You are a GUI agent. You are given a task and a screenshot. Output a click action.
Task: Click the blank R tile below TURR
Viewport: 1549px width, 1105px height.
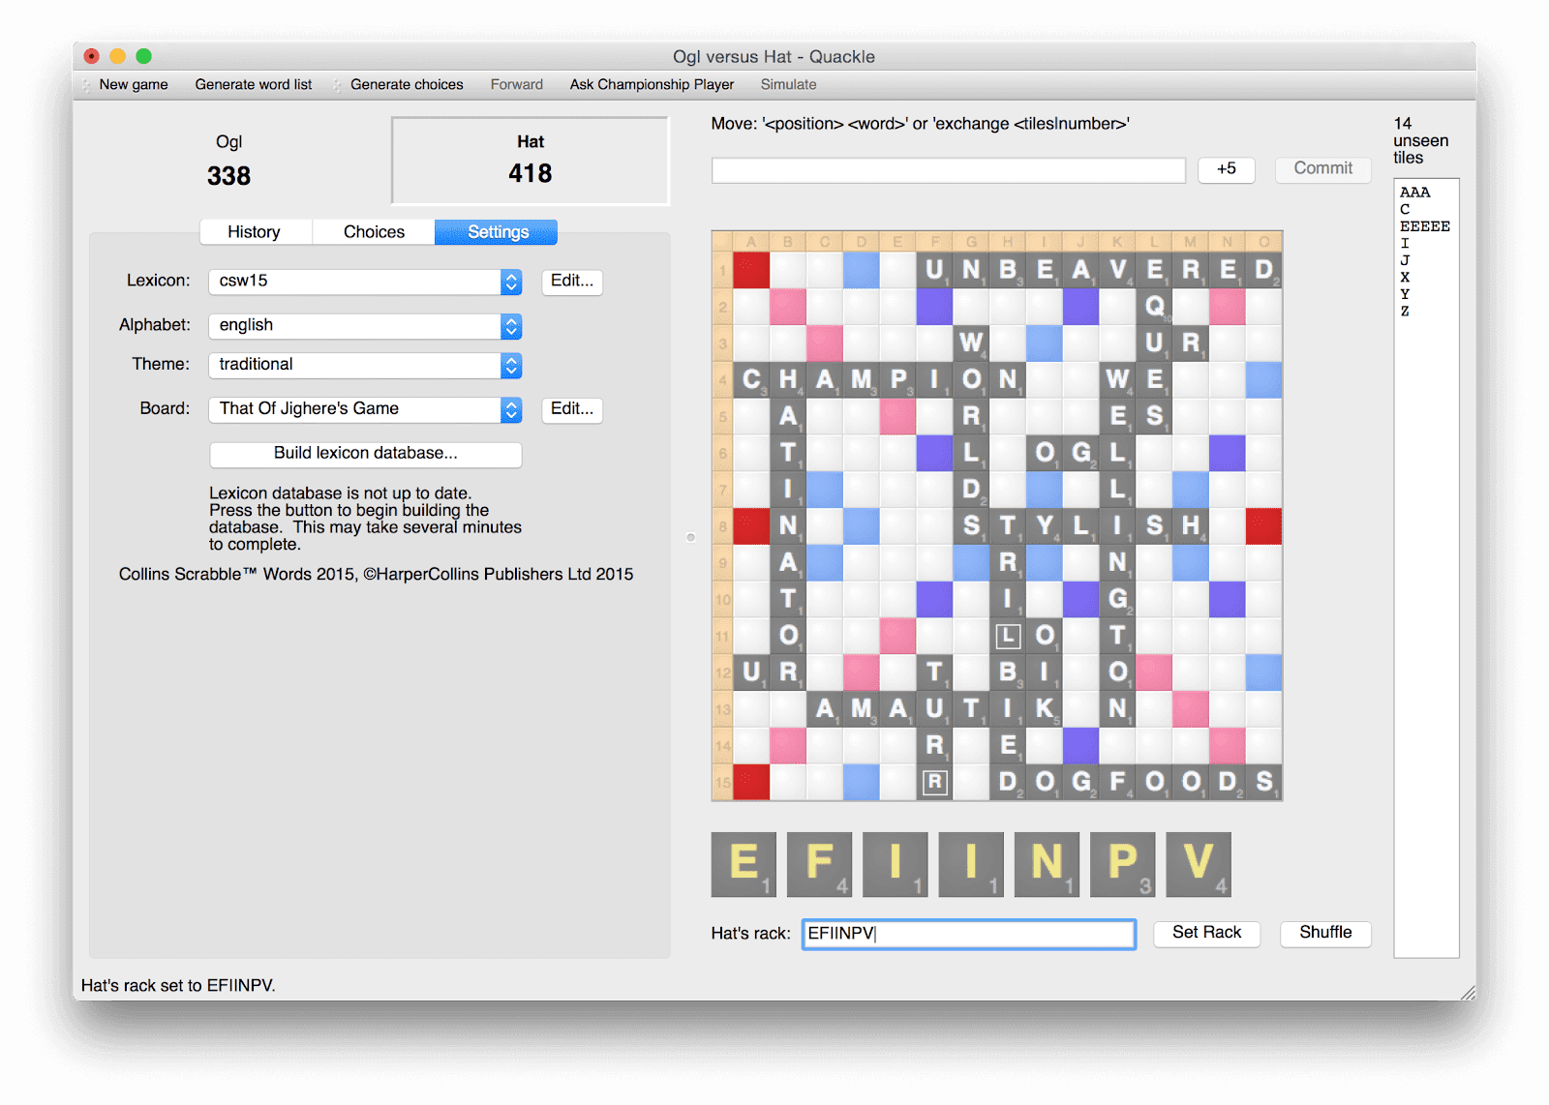tap(934, 782)
